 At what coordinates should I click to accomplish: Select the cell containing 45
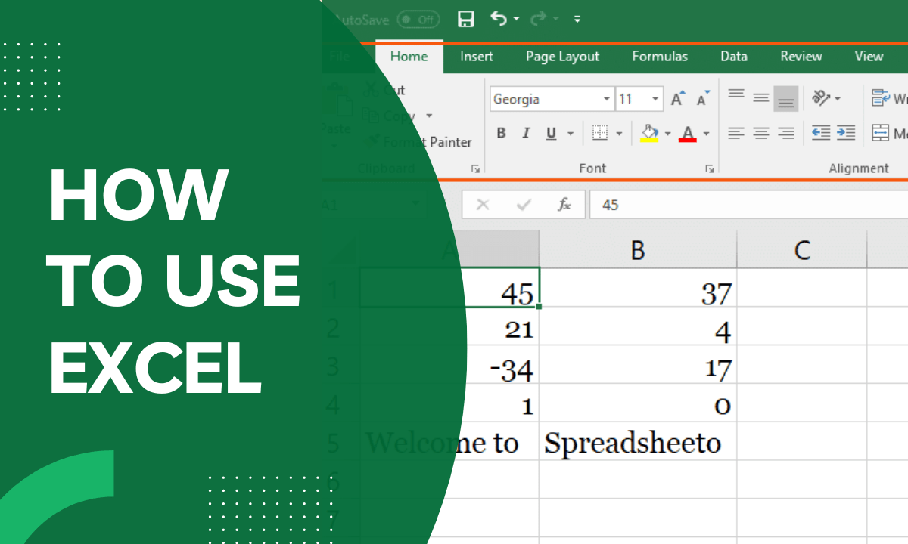pos(449,287)
